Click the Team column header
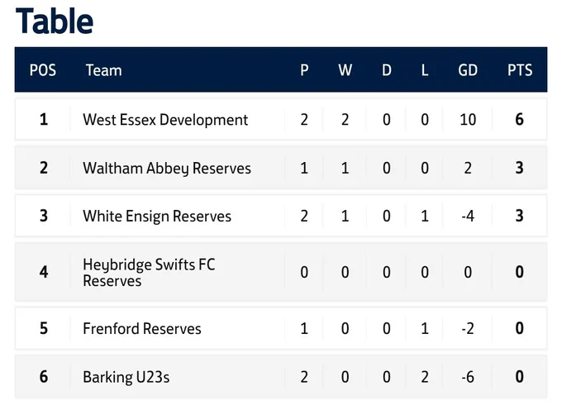The image size is (562, 410). (x=104, y=70)
